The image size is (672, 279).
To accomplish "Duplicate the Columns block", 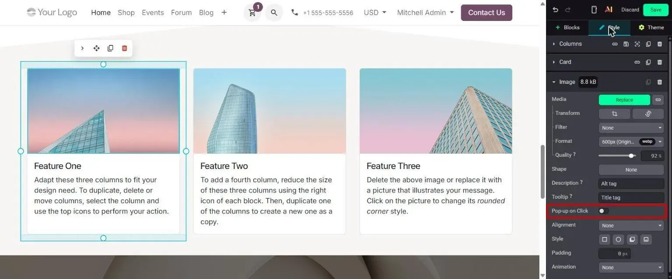I will click(648, 44).
